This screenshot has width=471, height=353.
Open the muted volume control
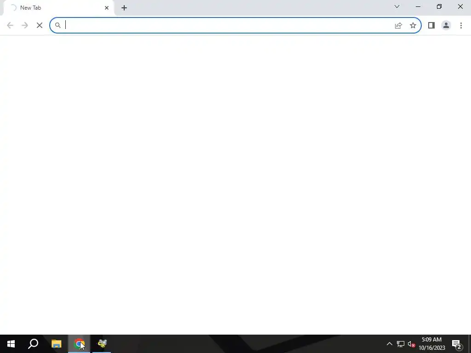411,344
